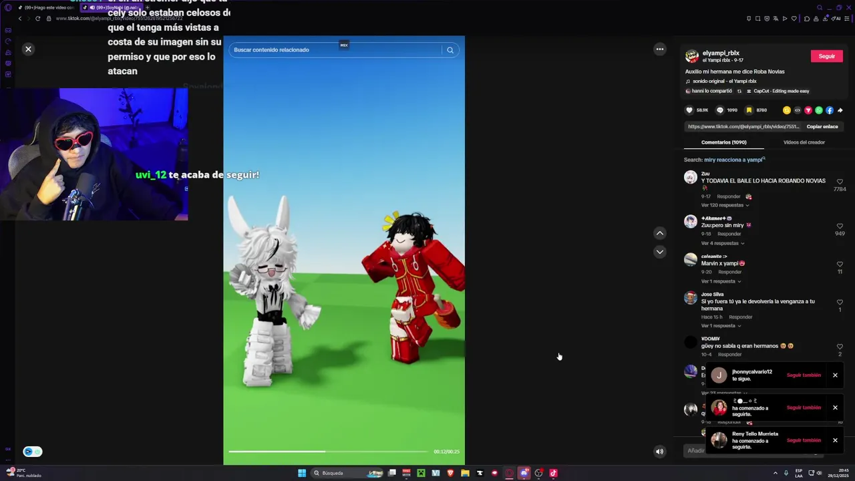This screenshot has height=481, width=855.
Task: Open more share options arrow
Action: point(840,110)
